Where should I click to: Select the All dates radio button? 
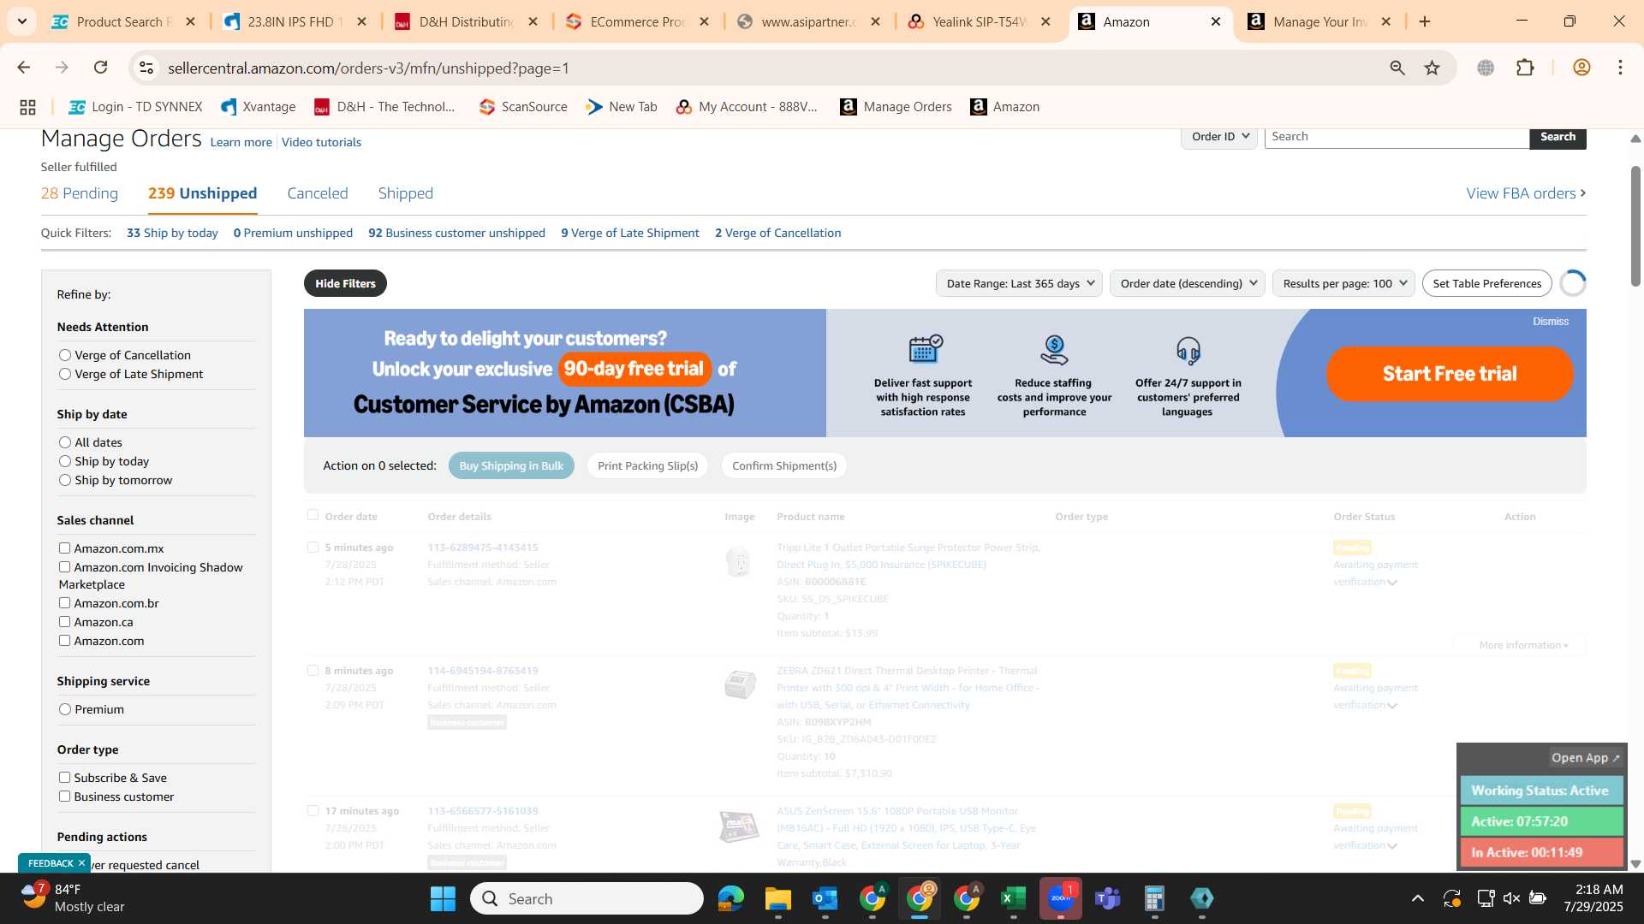(65, 442)
